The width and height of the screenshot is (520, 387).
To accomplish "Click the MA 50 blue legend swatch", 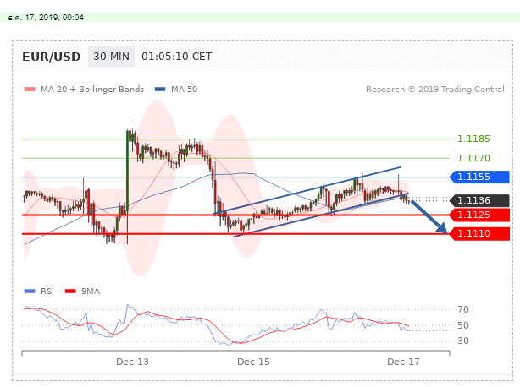I will tap(160, 90).
